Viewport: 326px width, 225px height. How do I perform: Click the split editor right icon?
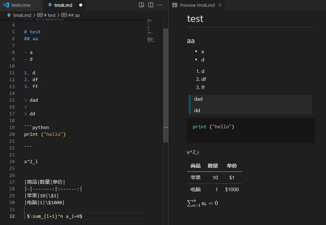151,5
